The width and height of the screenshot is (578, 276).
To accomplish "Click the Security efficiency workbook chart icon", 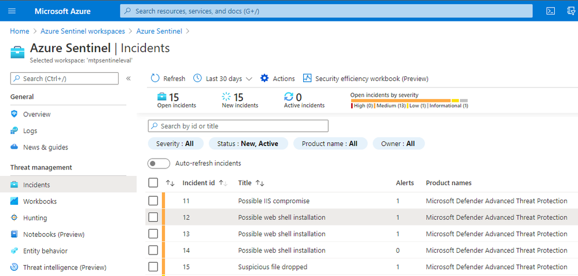I will point(307,78).
